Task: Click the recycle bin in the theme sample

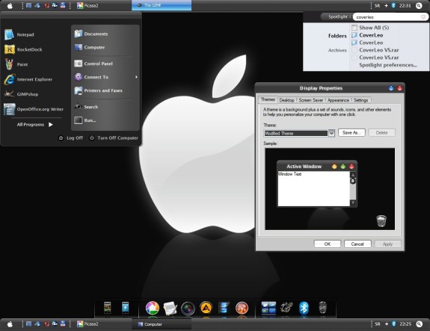Action: coord(381,221)
